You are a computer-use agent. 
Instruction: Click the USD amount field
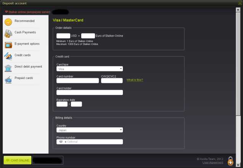click(x=63, y=36)
